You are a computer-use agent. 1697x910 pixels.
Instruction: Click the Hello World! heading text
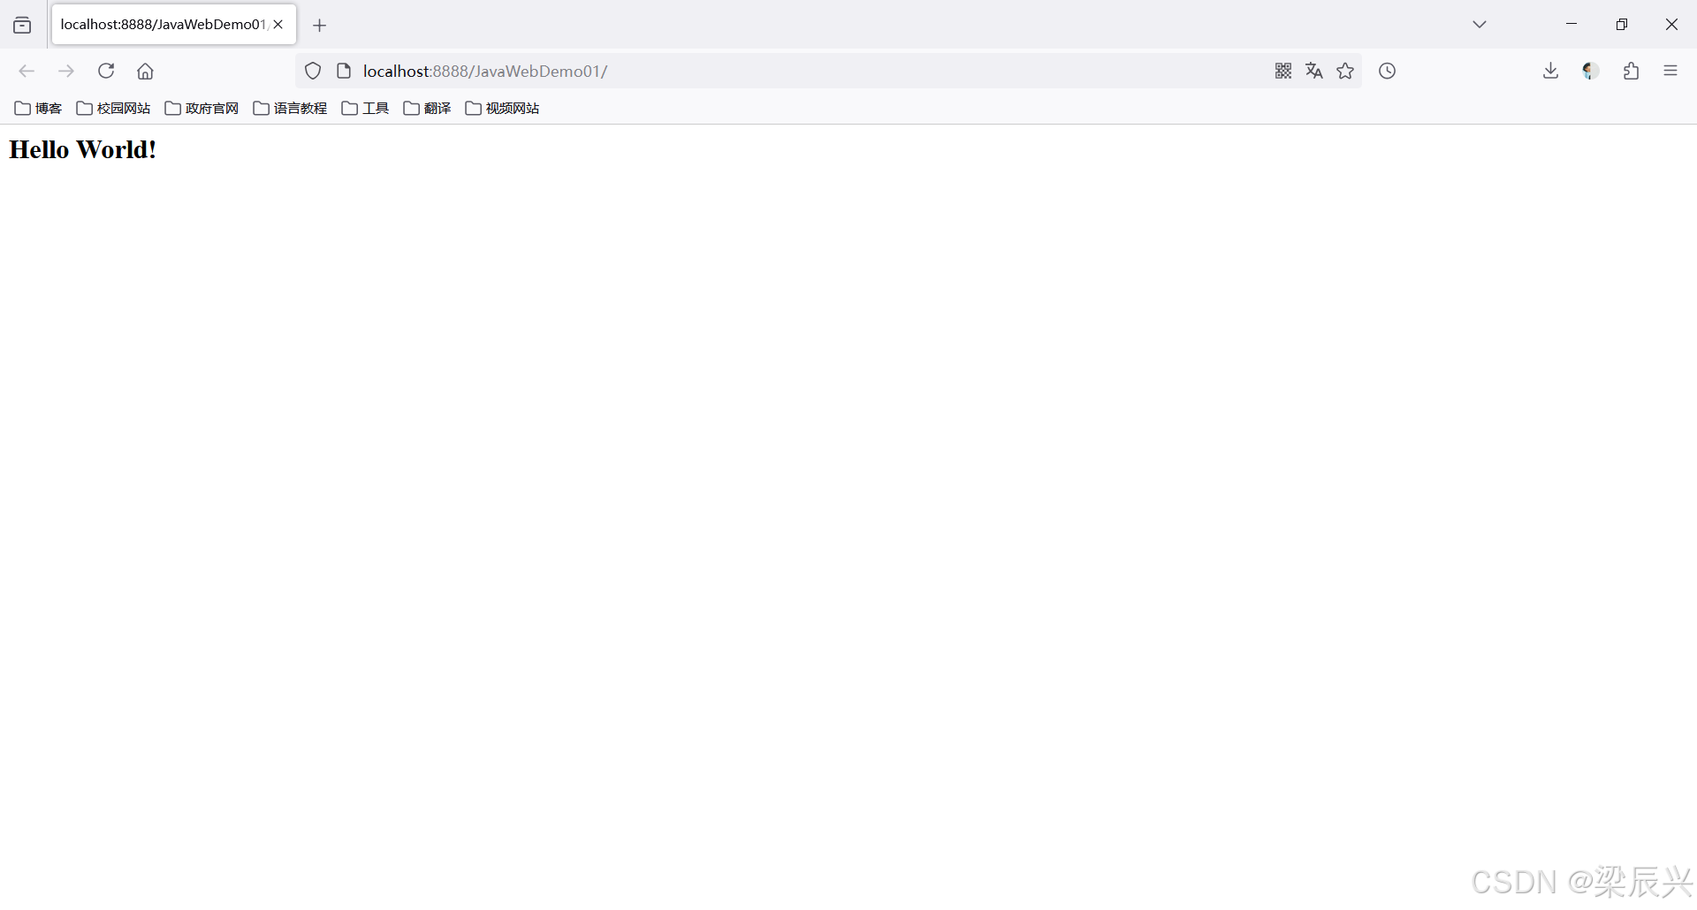83,150
